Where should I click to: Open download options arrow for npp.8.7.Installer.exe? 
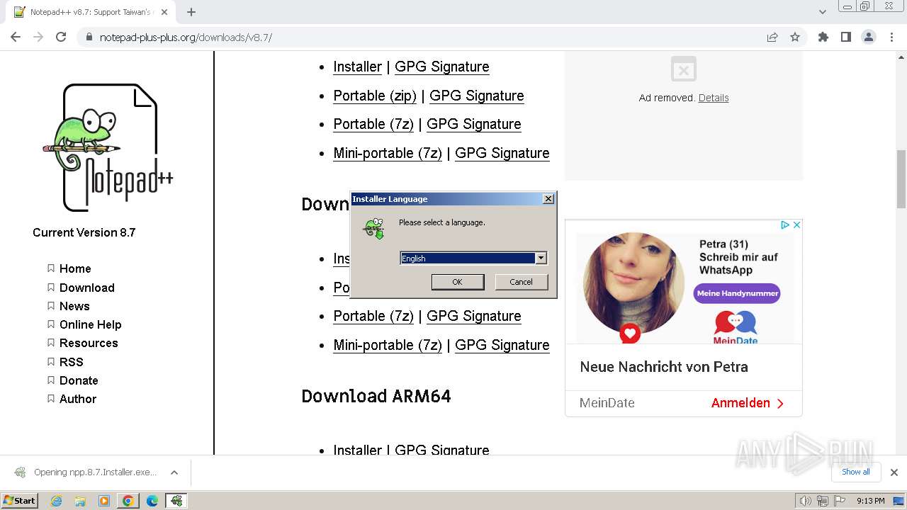[x=174, y=472]
